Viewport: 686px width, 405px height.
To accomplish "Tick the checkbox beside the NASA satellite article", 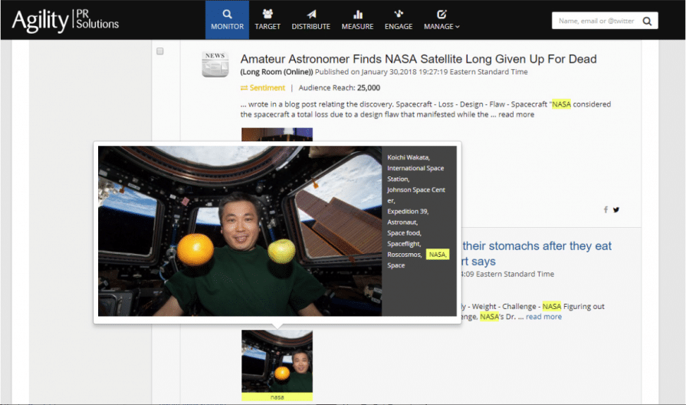I will tap(160, 51).
